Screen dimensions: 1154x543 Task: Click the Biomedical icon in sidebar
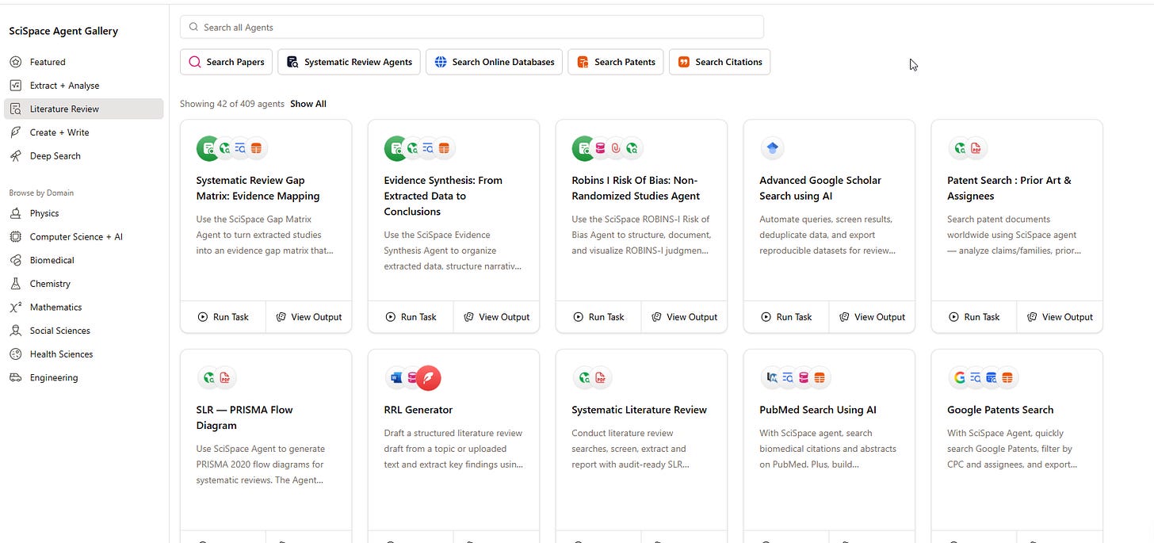[x=15, y=260]
